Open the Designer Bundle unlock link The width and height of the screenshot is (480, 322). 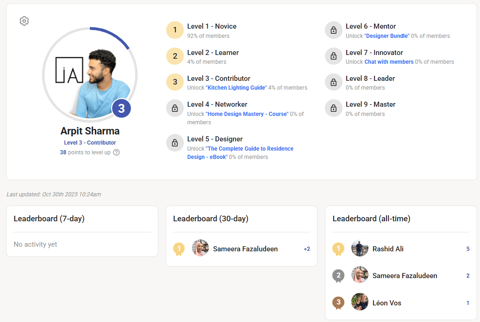coord(387,36)
